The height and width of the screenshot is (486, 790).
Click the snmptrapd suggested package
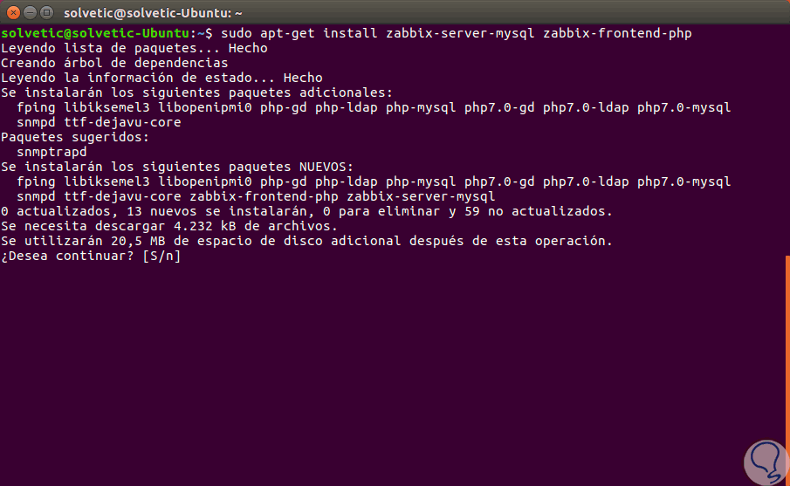coord(52,152)
